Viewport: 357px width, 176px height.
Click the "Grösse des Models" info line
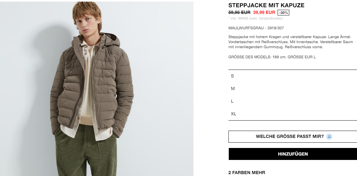[x=272, y=57]
